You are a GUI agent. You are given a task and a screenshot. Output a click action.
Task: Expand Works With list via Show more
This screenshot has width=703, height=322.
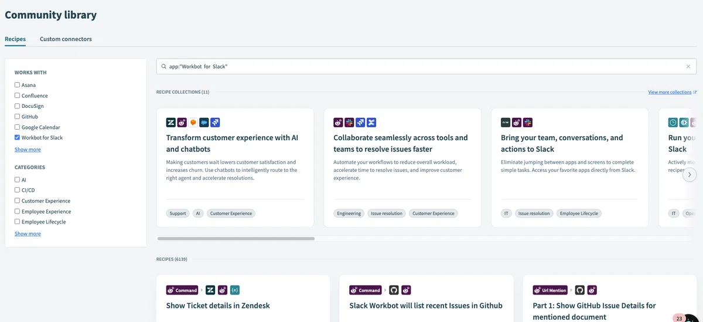tap(28, 150)
